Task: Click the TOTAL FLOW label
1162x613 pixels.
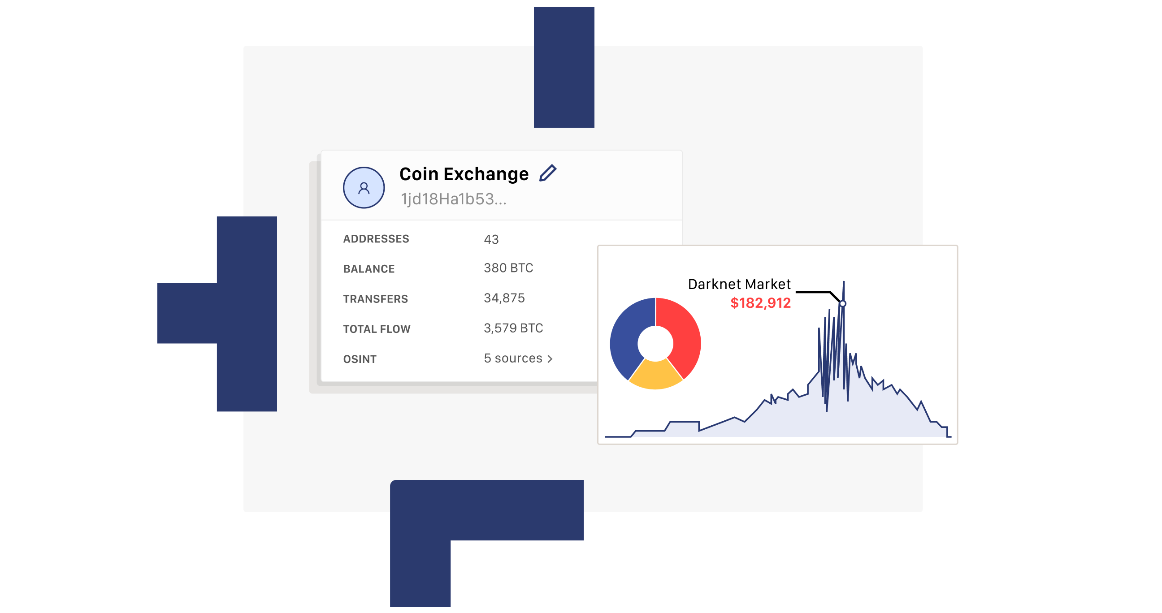Action: (377, 329)
